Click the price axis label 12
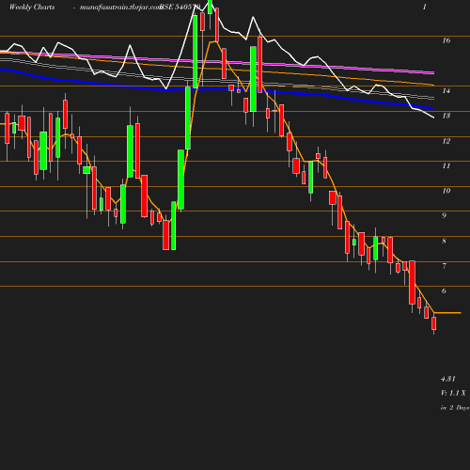470x470 pixels. 446,141
